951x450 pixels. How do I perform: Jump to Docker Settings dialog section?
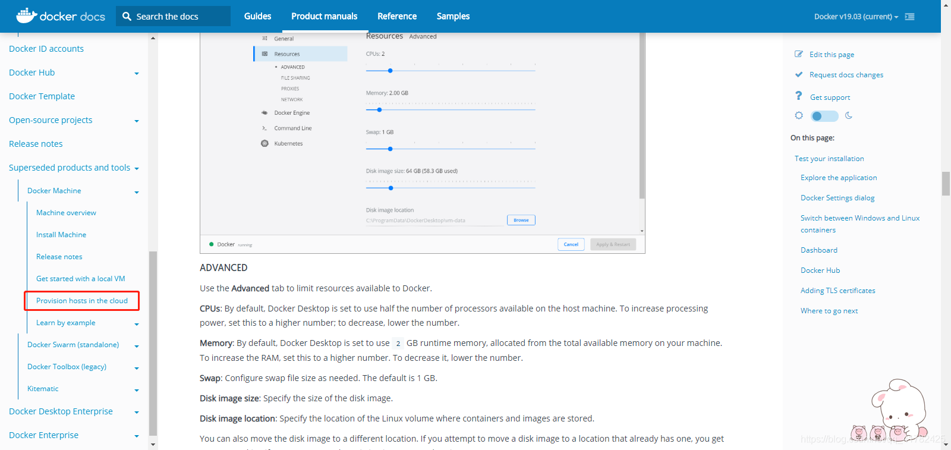[837, 198]
